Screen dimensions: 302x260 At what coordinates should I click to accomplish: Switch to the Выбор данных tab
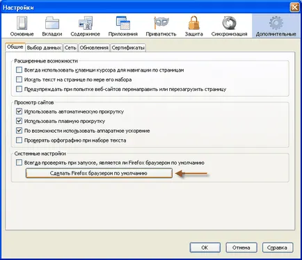44,48
